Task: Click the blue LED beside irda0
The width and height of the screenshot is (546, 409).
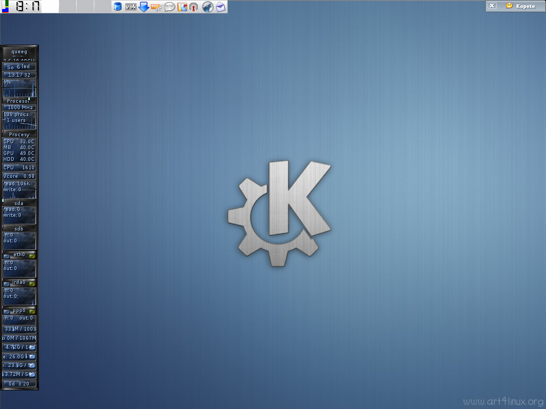Action: click(x=6, y=284)
